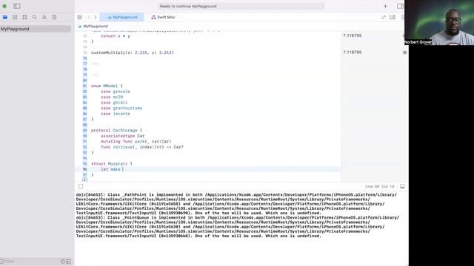Viewport: 474px width, 266px height.
Task: Switch to the MyPlayground editor tab
Action: click(x=122, y=17)
